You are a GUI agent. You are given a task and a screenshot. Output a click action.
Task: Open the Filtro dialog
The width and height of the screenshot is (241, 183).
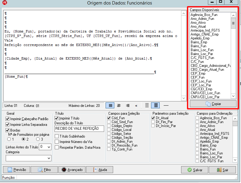(x=44, y=170)
